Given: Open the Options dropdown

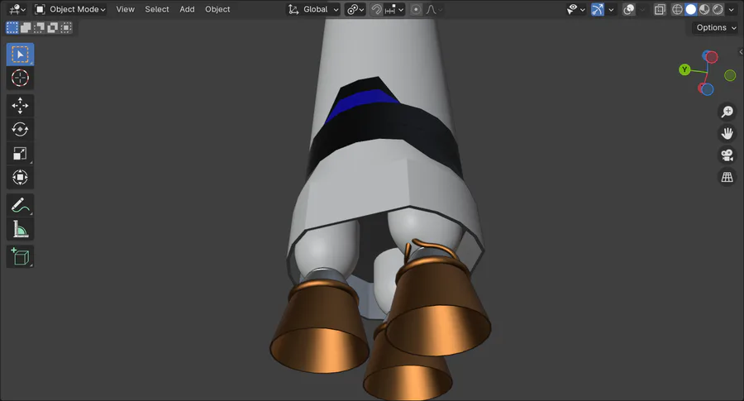Looking at the screenshot, I should pyautogui.click(x=716, y=27).
